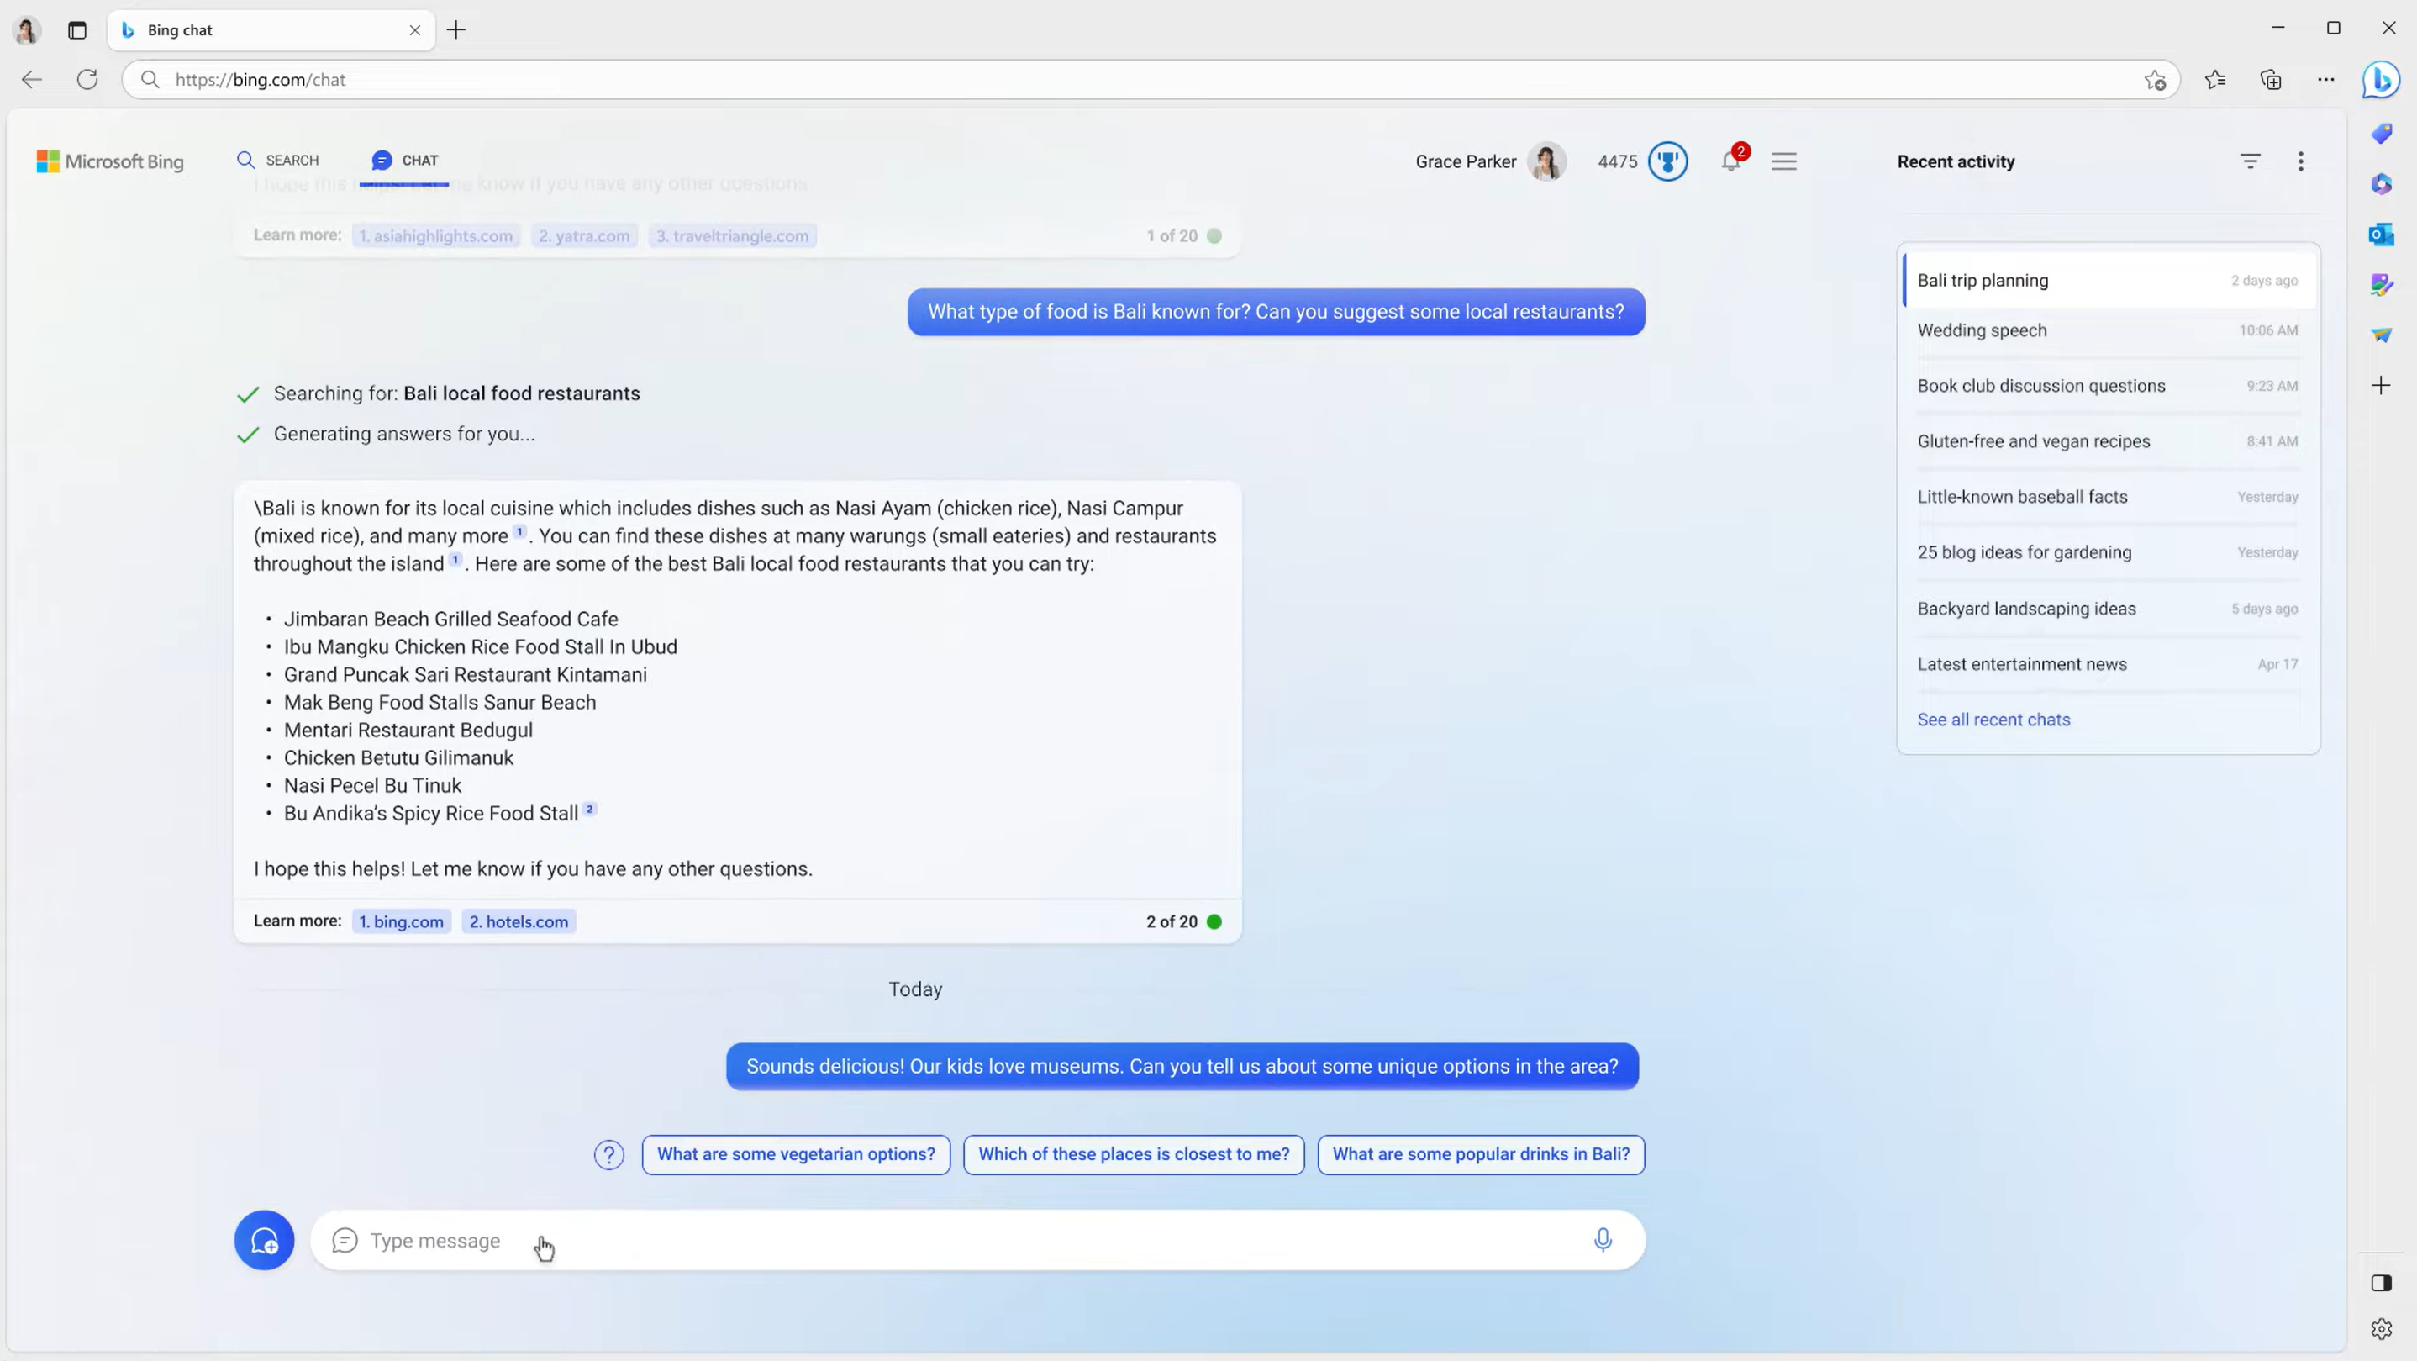Open the Designer icon in Edge sidebar

click(x=2382, y=284)
